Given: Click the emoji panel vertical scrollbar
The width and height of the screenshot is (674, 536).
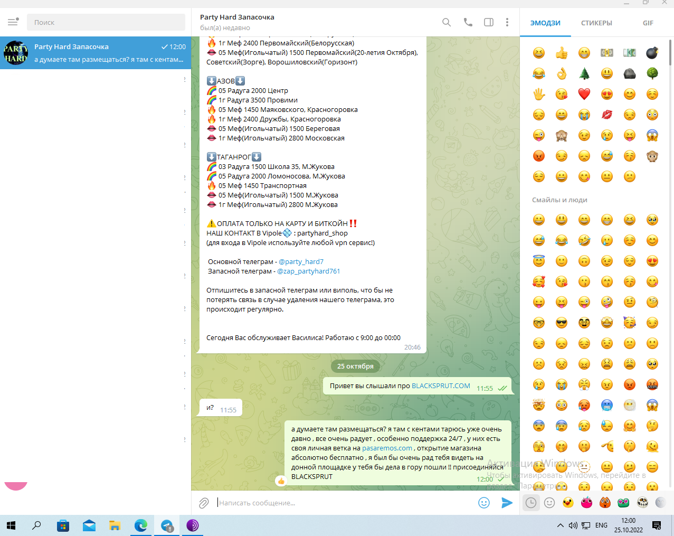Looking at the screenshot, I should pyautogui.click(x=671, y=52).
